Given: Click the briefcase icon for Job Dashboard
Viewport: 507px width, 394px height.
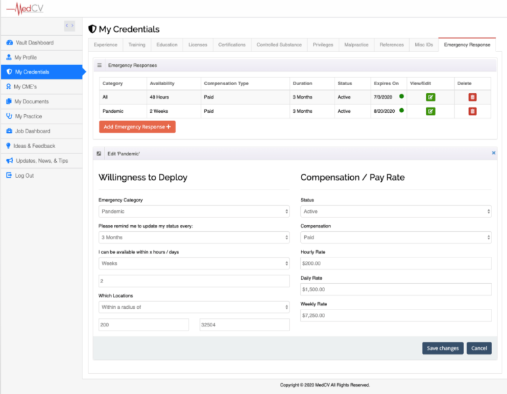Looking at the screenshot, I should (9, 131).
